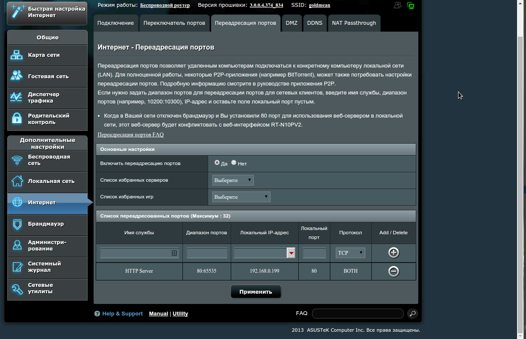Delete the HTTP Server rule minus icon
The image size is (526, 339).
394,271
